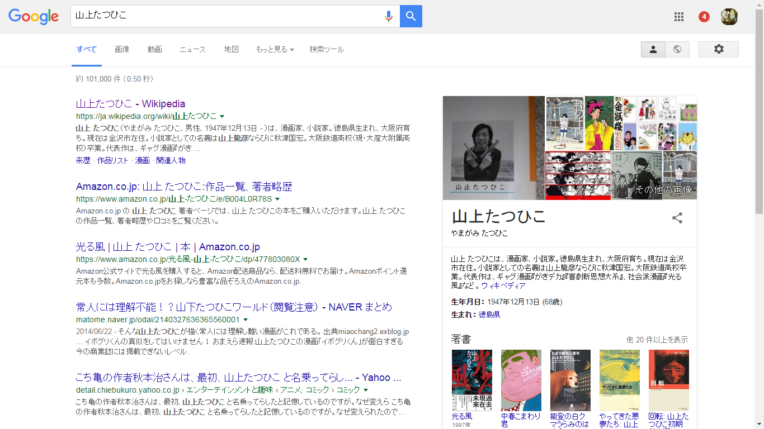The image size is (764, 429).
Task: Click the blue magnifier search button
Action: pyautogui.click(x=411, y=16)
